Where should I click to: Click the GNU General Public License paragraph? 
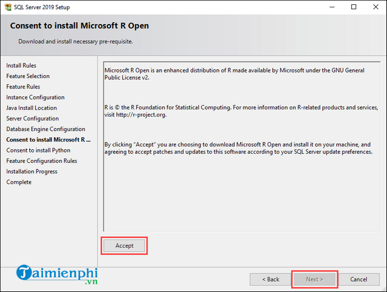234,74
